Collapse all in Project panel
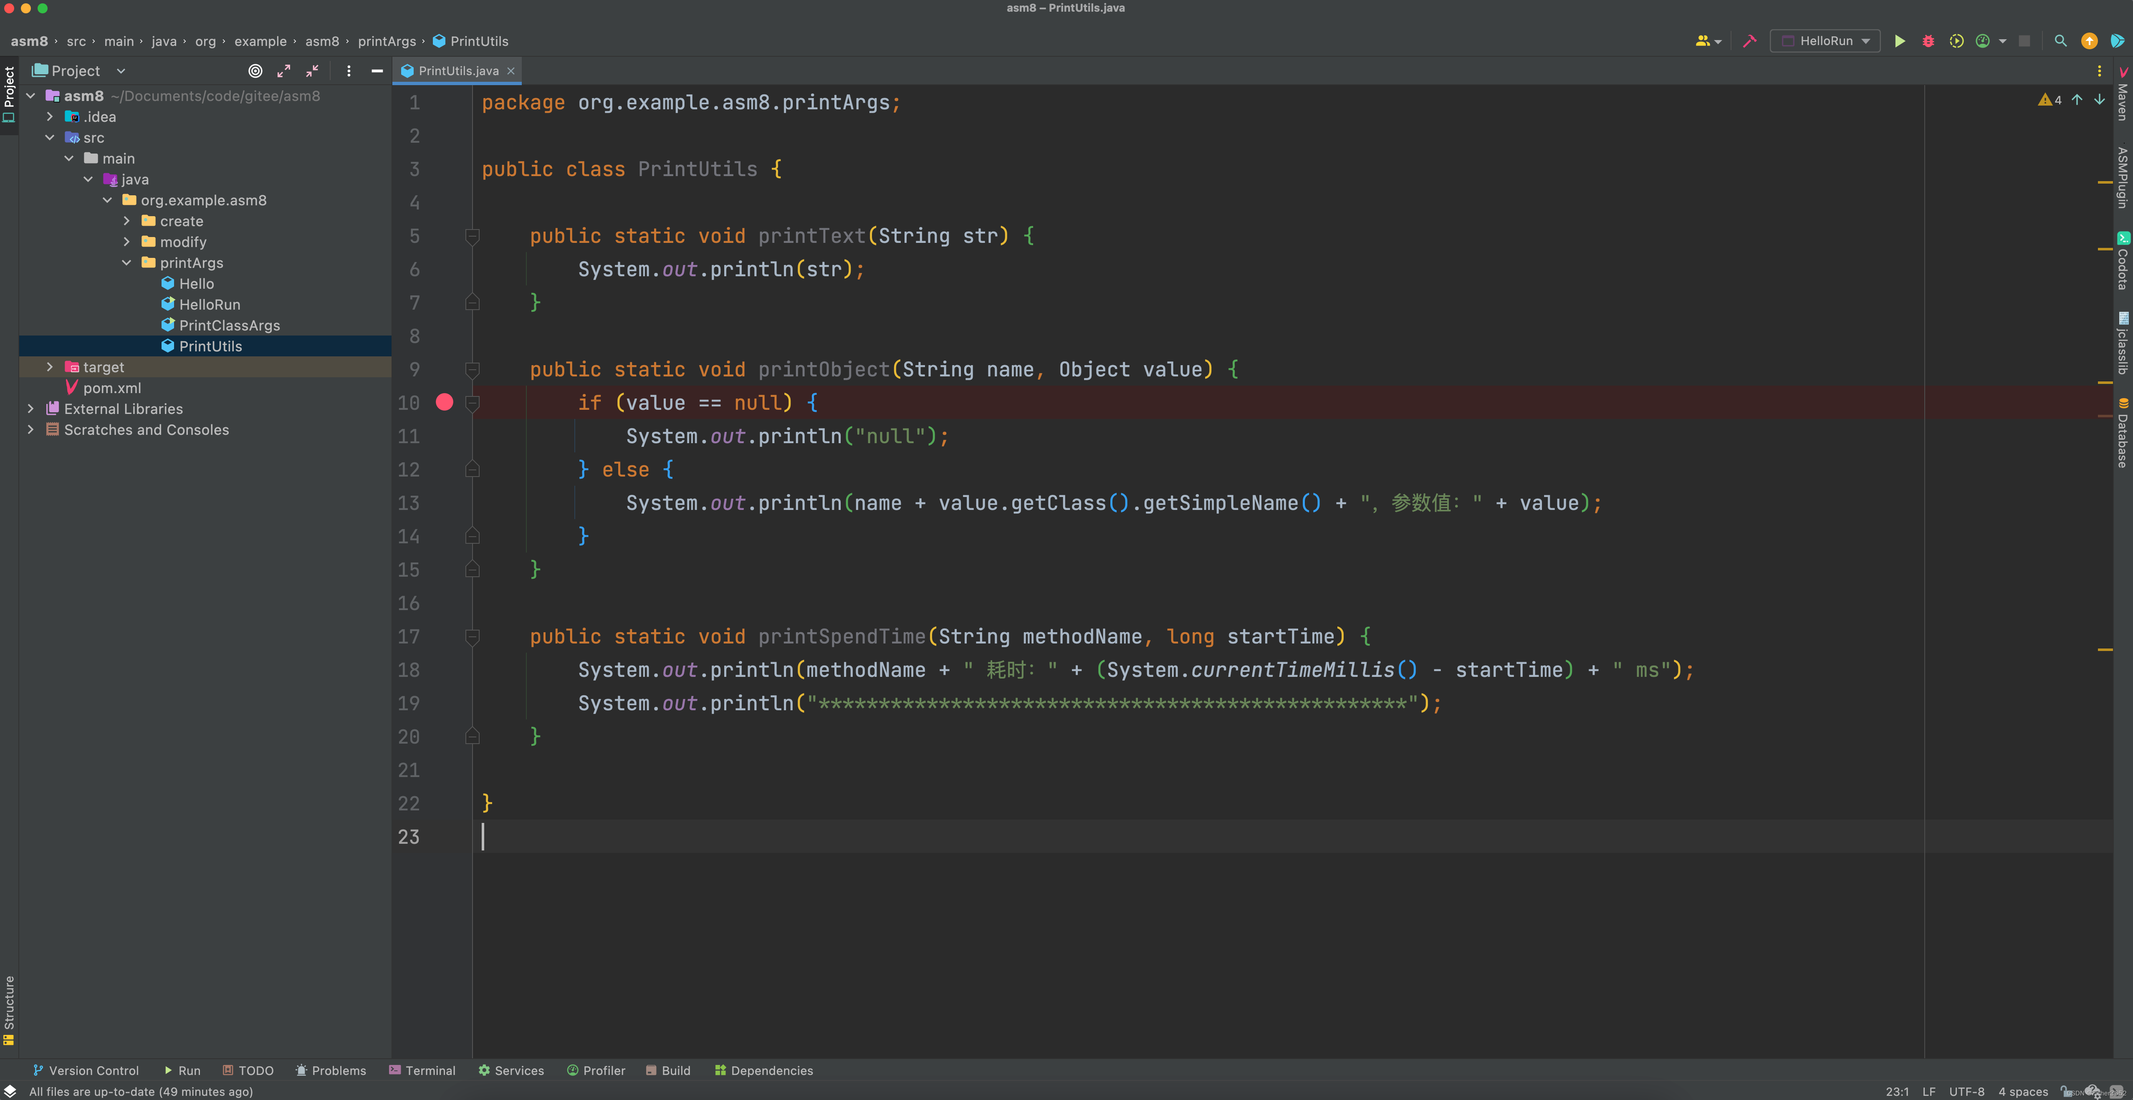 click(312, 71)
